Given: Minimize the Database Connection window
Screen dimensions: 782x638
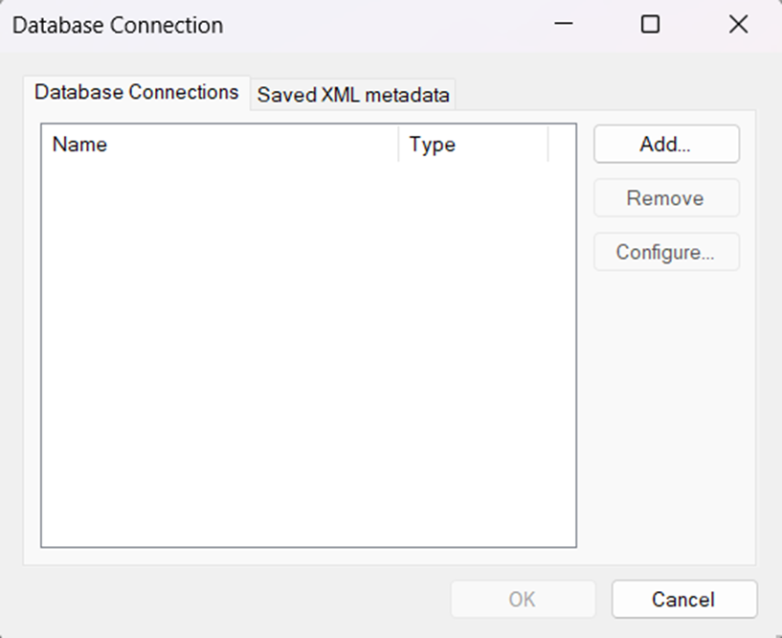Looking at the screenshot, I should click(x=564, y=25).
